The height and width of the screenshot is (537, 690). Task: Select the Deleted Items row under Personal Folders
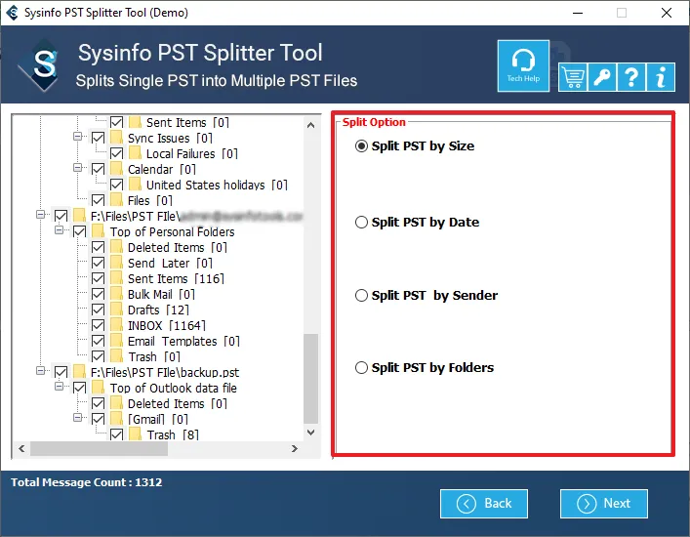(178, 247)
